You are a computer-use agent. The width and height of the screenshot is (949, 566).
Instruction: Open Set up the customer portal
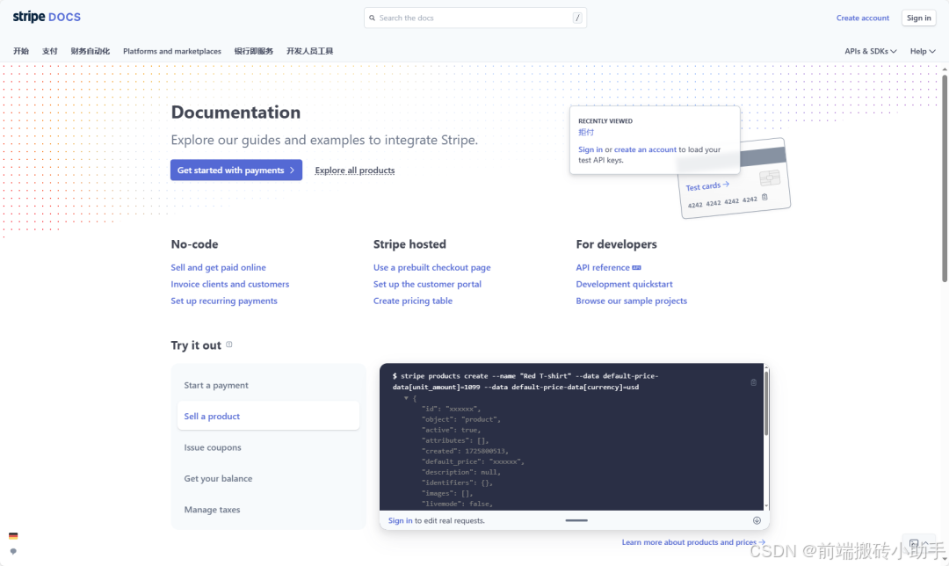click(427, 284)
